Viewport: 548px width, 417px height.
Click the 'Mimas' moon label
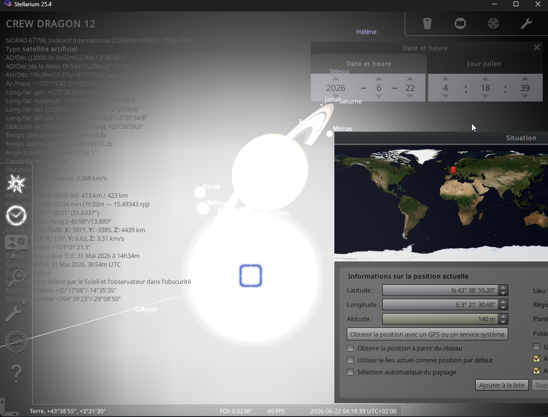point(342,128)
